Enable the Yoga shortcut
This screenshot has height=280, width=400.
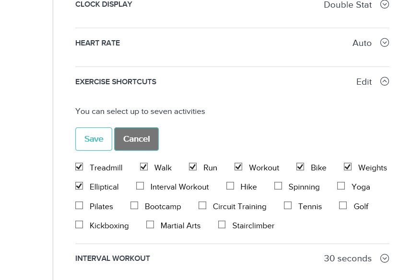pos(341,185)
